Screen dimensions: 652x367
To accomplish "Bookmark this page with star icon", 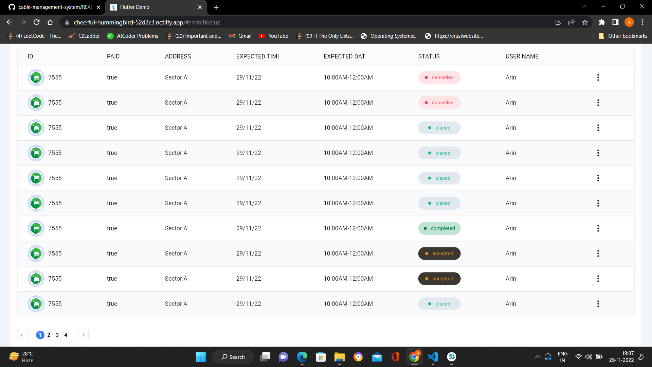I will 585,22.
